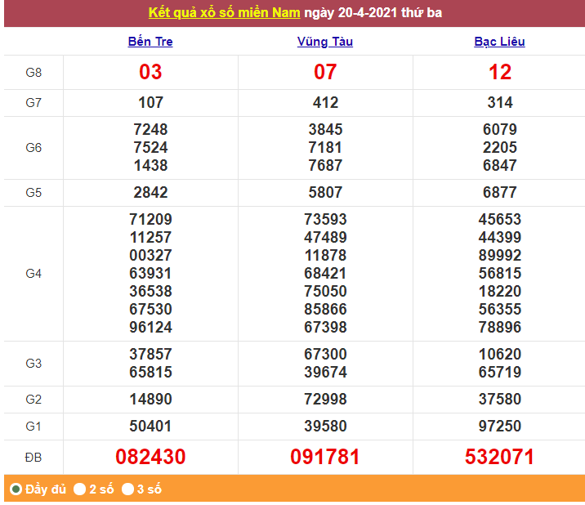Click Bạc Liêu special prize 532071
The width and height of the screenshot is (585, 505).
499,457
